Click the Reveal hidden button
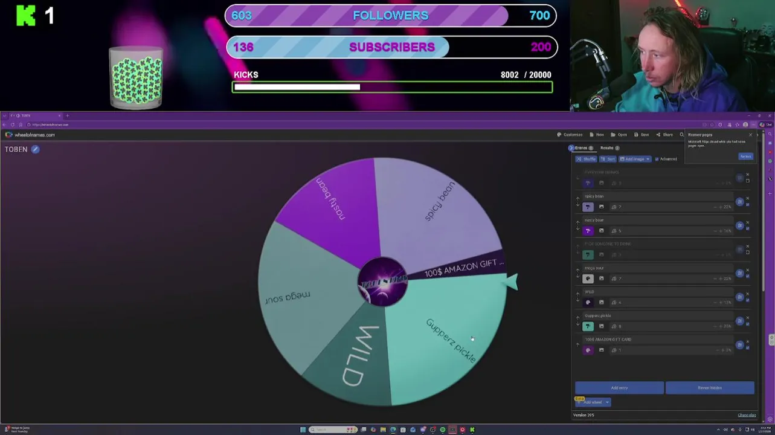775x435 pixels. point(710,387)
